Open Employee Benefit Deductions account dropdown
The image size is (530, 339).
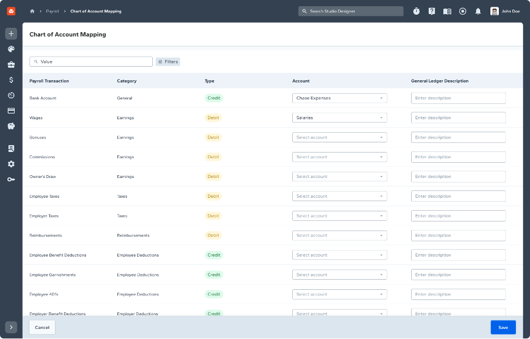click(339, 255)
